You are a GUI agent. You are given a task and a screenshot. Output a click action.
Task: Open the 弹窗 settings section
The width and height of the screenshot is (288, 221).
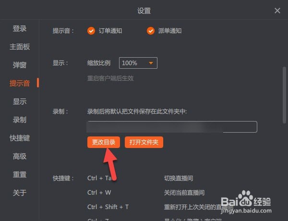20,65
